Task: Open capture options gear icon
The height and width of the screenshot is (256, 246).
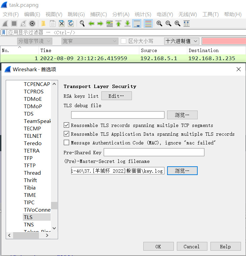Action: pyautogui.click(x=32, y=24)
